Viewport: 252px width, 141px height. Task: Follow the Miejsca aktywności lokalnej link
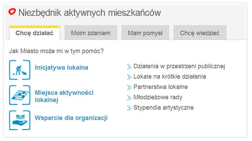pos(64,97)
